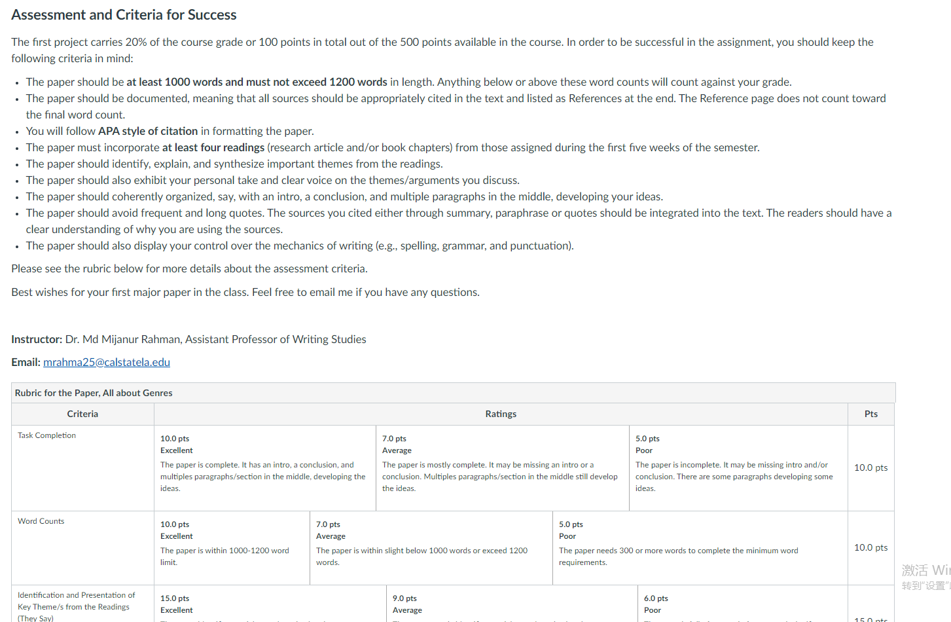
Task: Click the Ratings column header
Action: (x=501, y=414)
